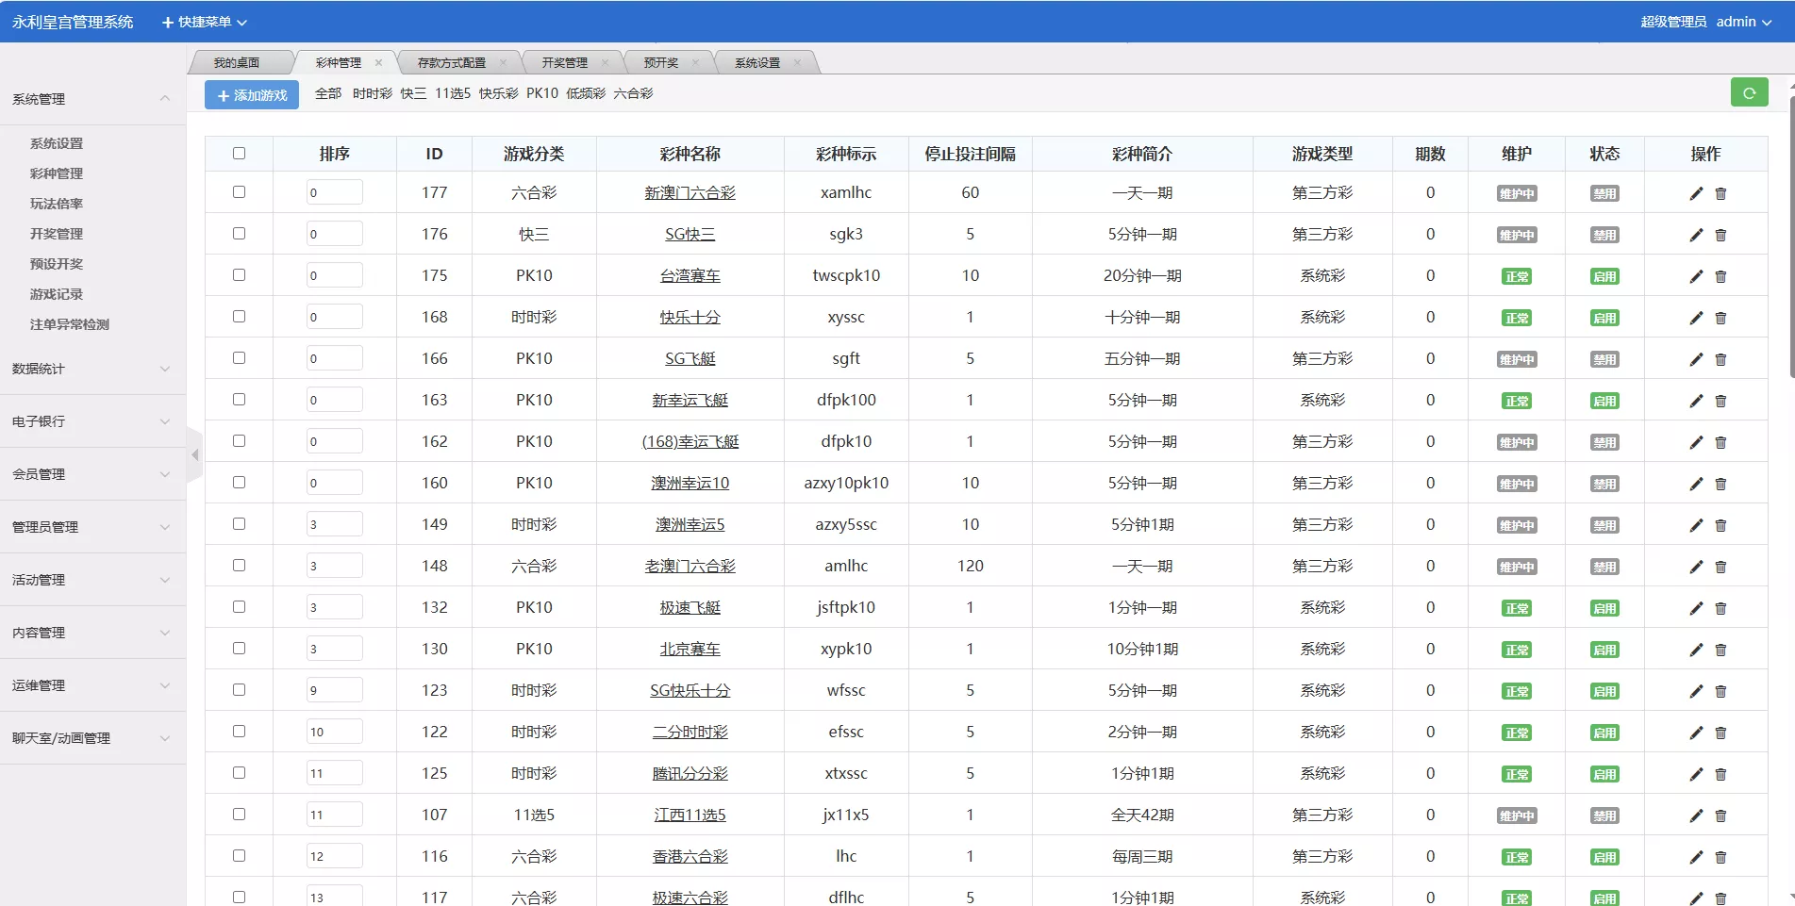Click the pencil icon for 极速飞艇

1696,608
